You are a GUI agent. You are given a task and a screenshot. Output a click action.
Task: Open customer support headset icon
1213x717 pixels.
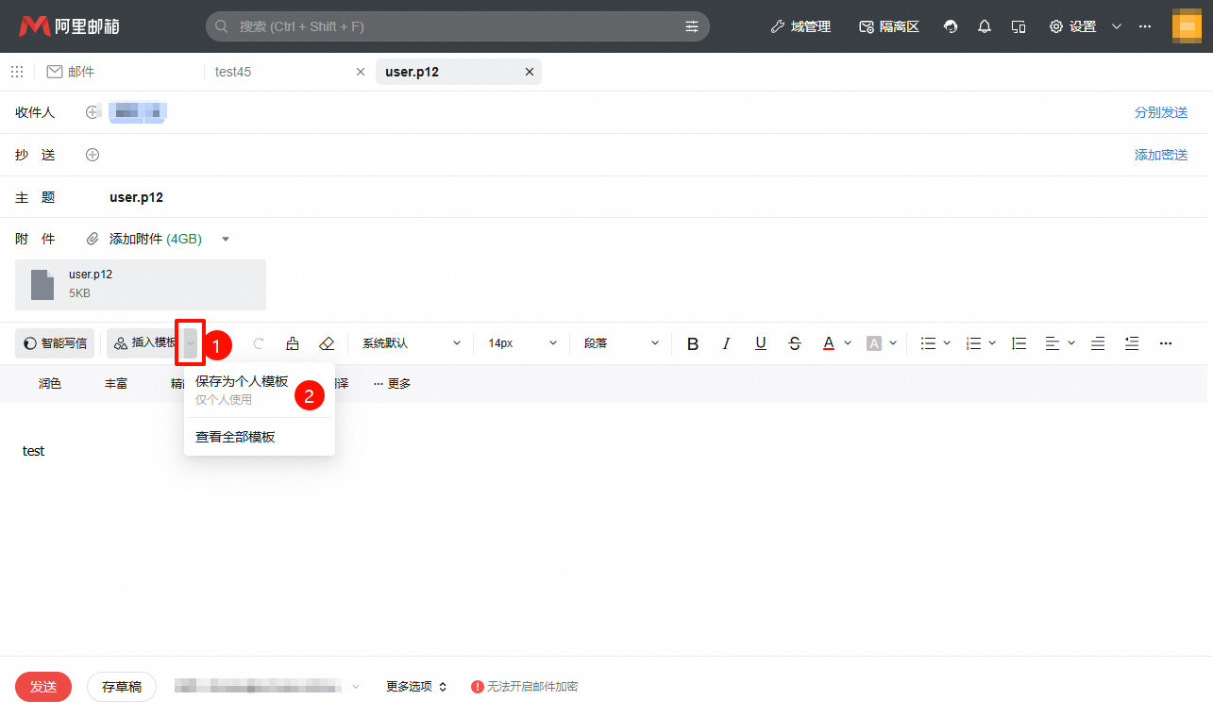pos(951,26)
